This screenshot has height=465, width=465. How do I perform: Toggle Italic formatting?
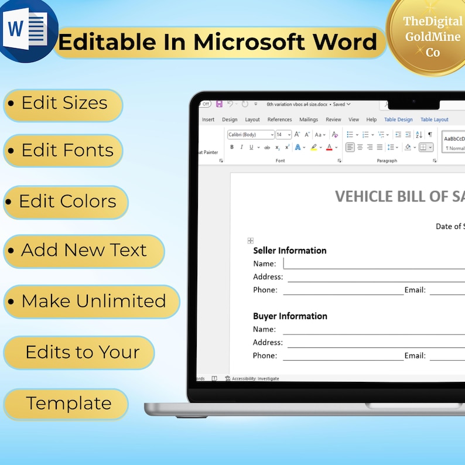coord(242,147)
